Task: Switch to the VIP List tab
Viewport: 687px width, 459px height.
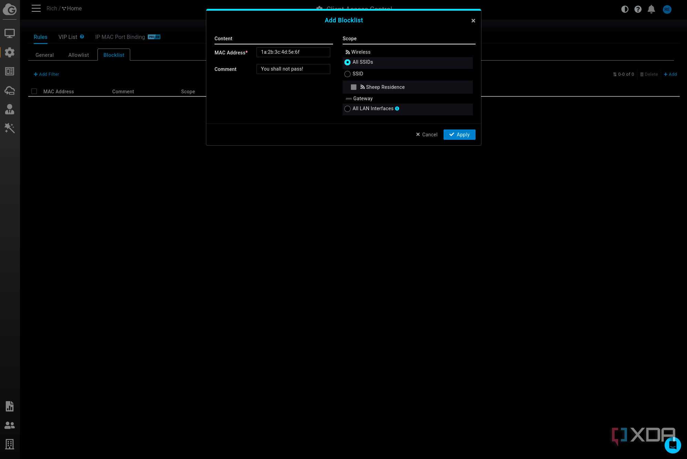Action: (68, 37)
